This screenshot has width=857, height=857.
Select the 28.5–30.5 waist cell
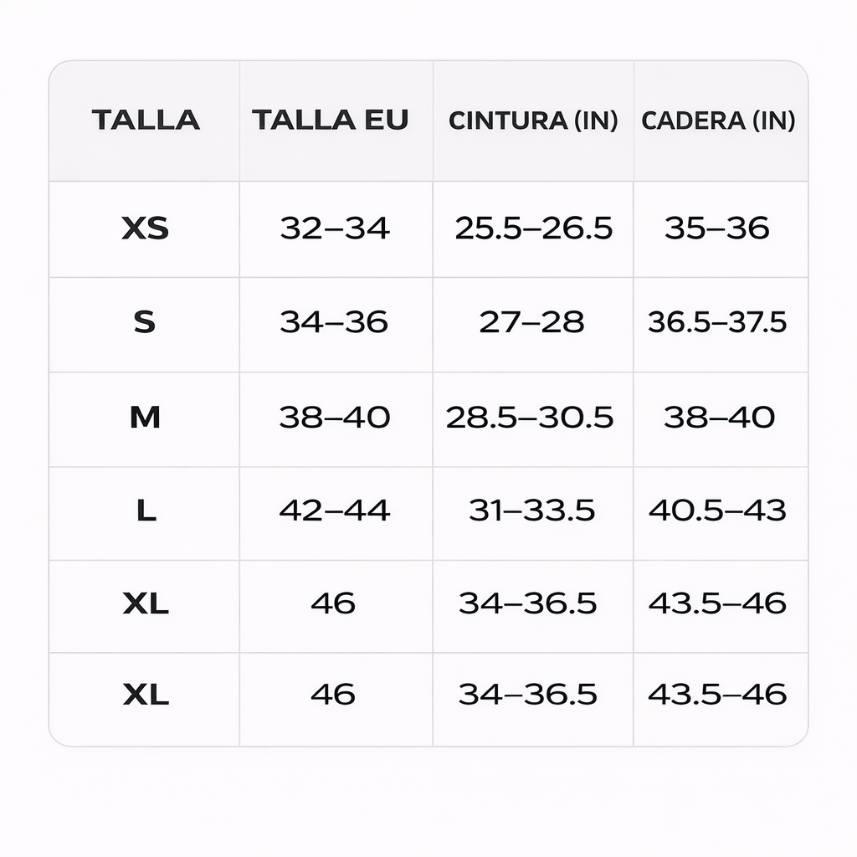(530, 417)
